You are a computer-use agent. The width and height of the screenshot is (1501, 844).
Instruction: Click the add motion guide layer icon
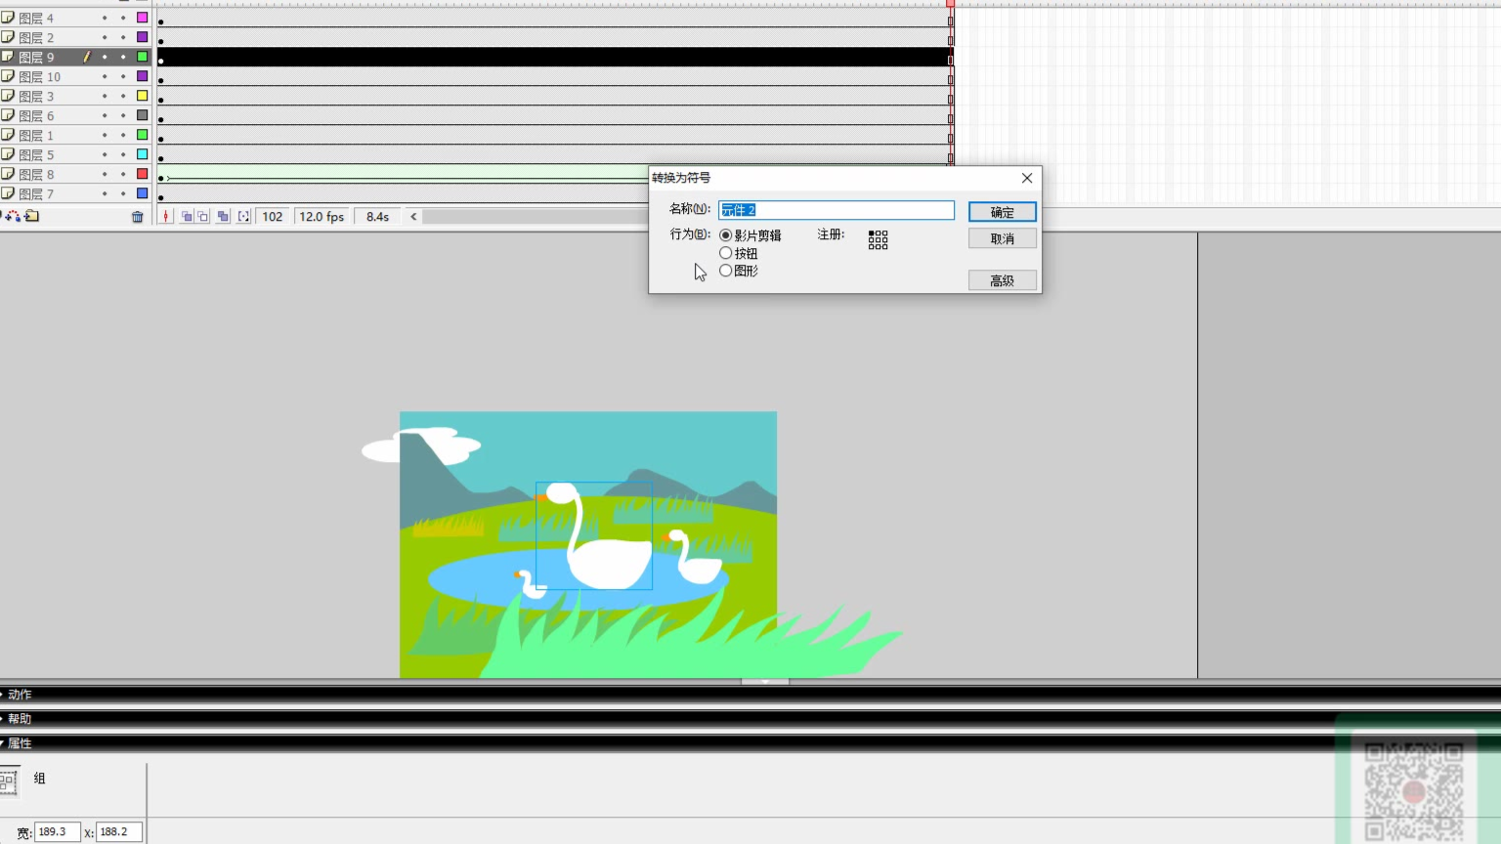pyautogui.click(x=15, y=217)
